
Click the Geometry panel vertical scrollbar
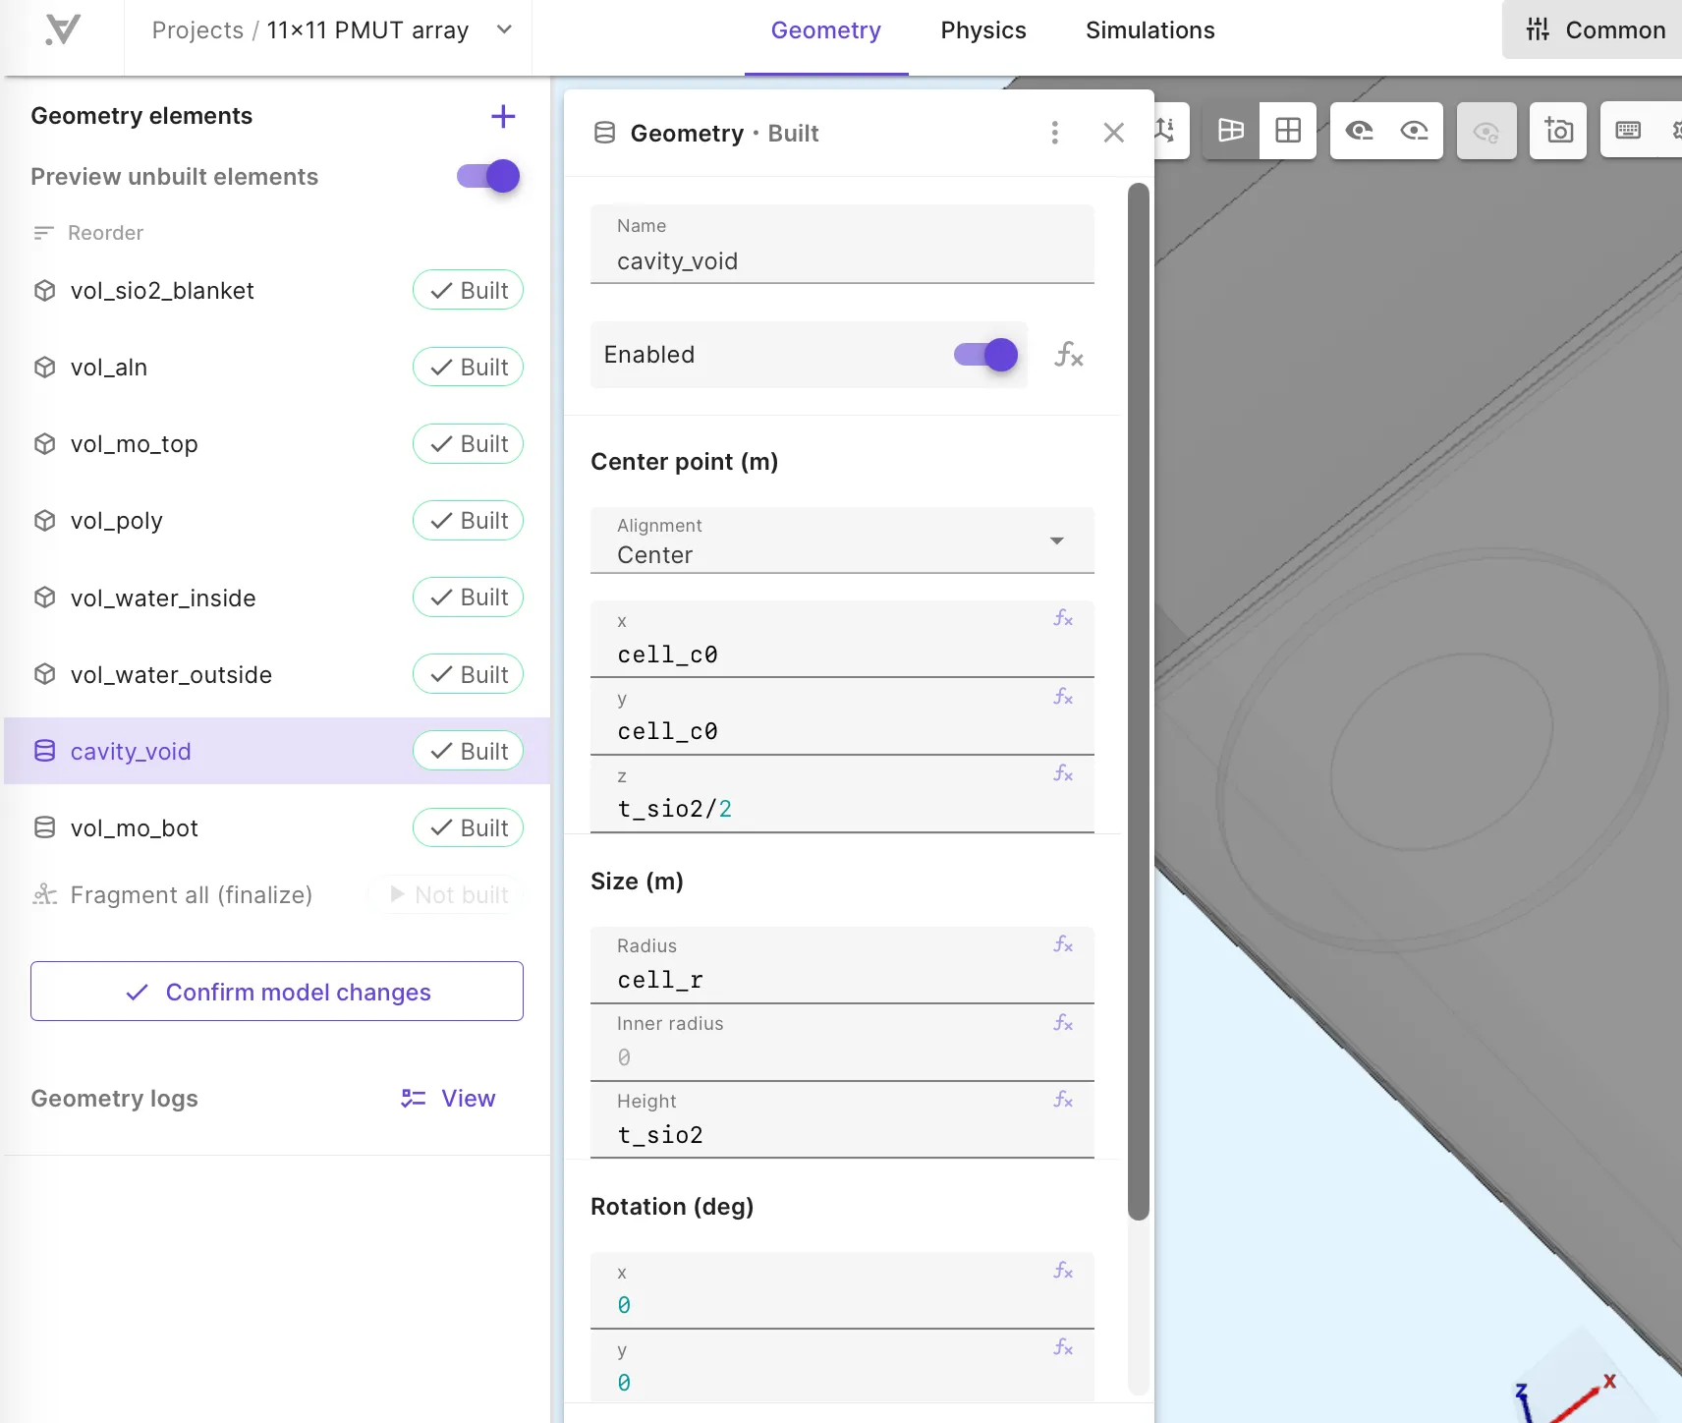[x=1139, y=701]
